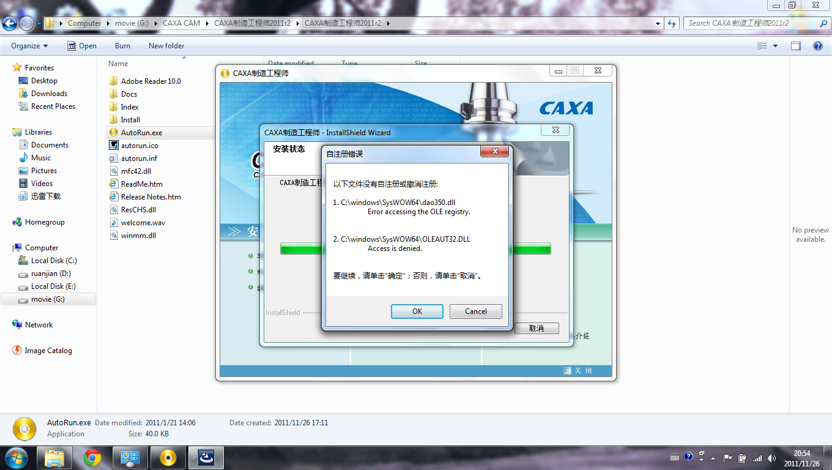Select the Release Notes.htm file
Image resolution: width=832 pixels, height=470 pixels.
tap(150, 197)
